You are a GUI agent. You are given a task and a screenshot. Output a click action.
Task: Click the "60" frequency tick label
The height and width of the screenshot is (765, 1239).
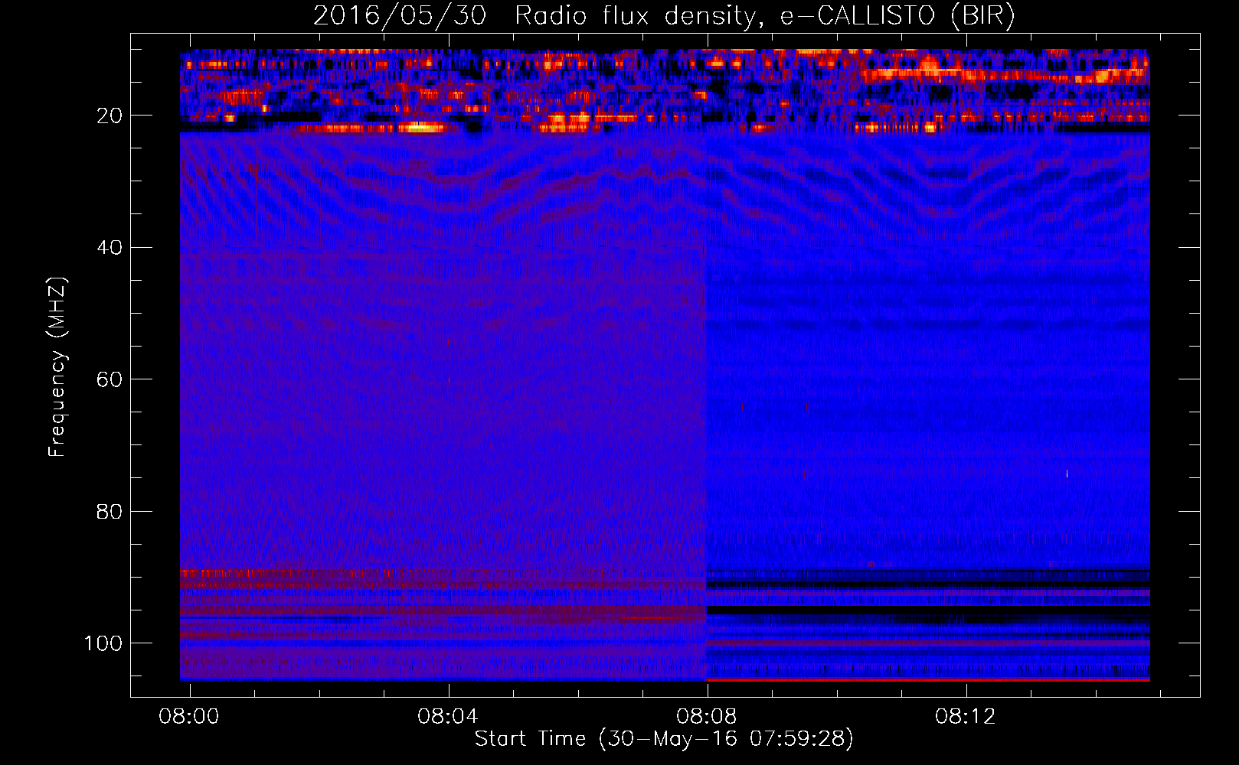[110, 379]
